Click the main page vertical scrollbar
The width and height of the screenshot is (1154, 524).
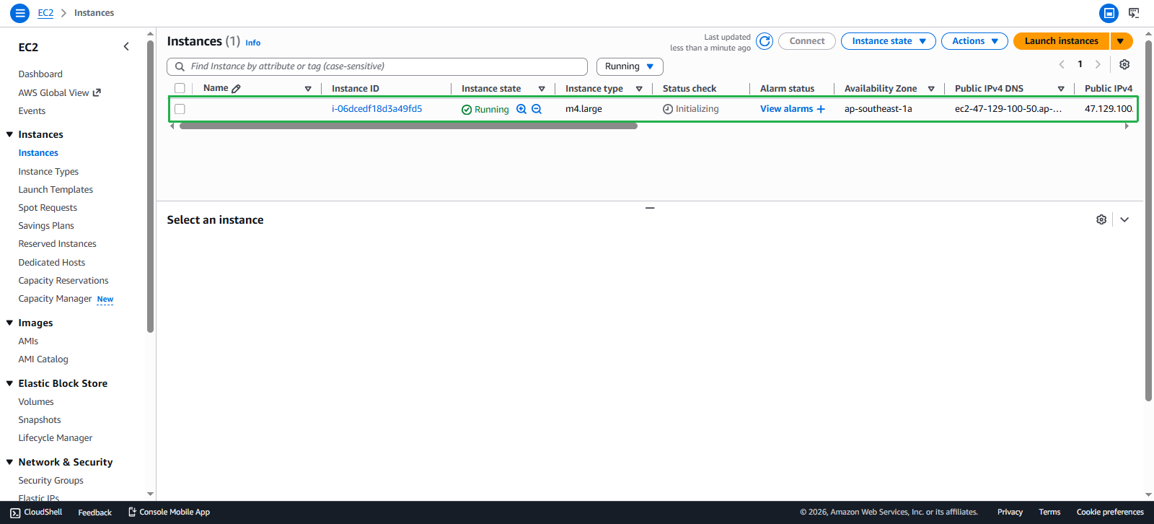click(x=1148, y=220)
